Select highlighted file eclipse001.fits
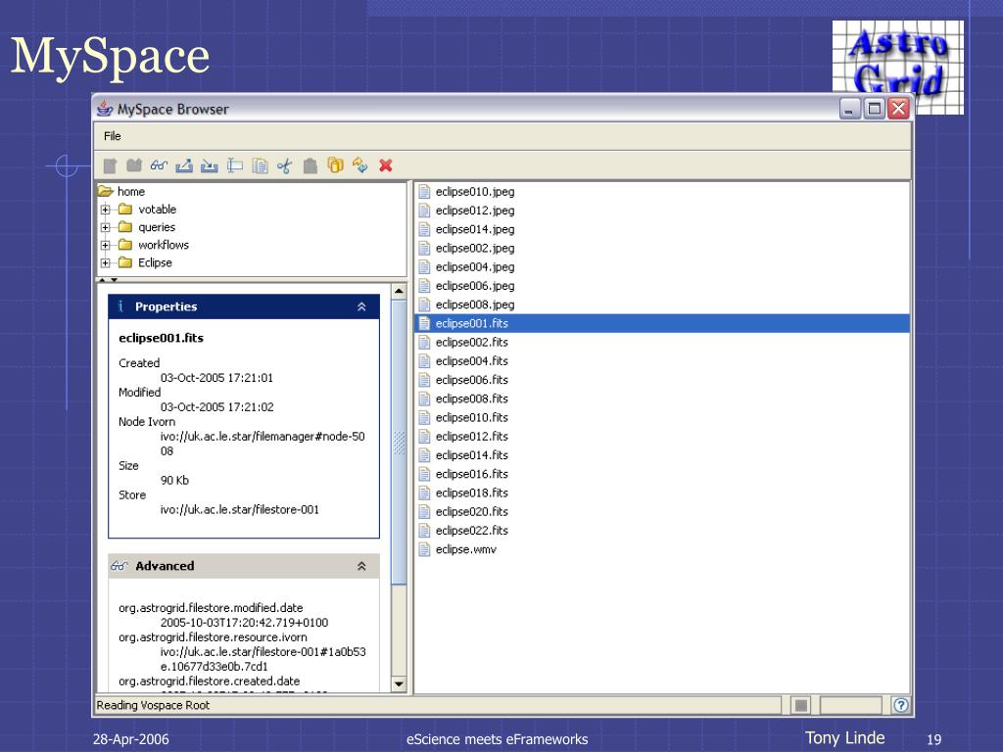This screenshot has height=752, width=1003. point(663,323)
